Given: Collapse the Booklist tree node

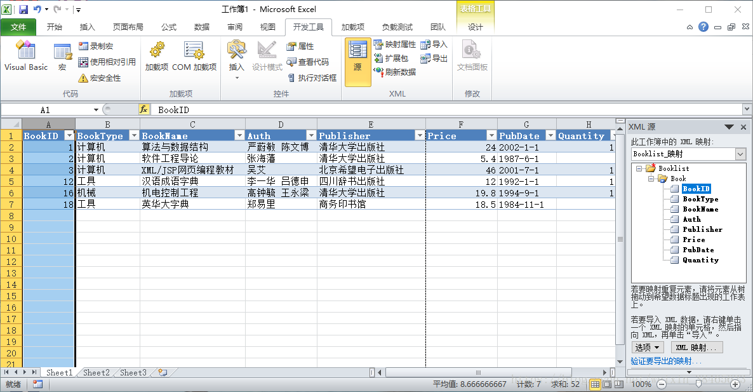Looking at the screenshot, I should (x=639, y=168).
